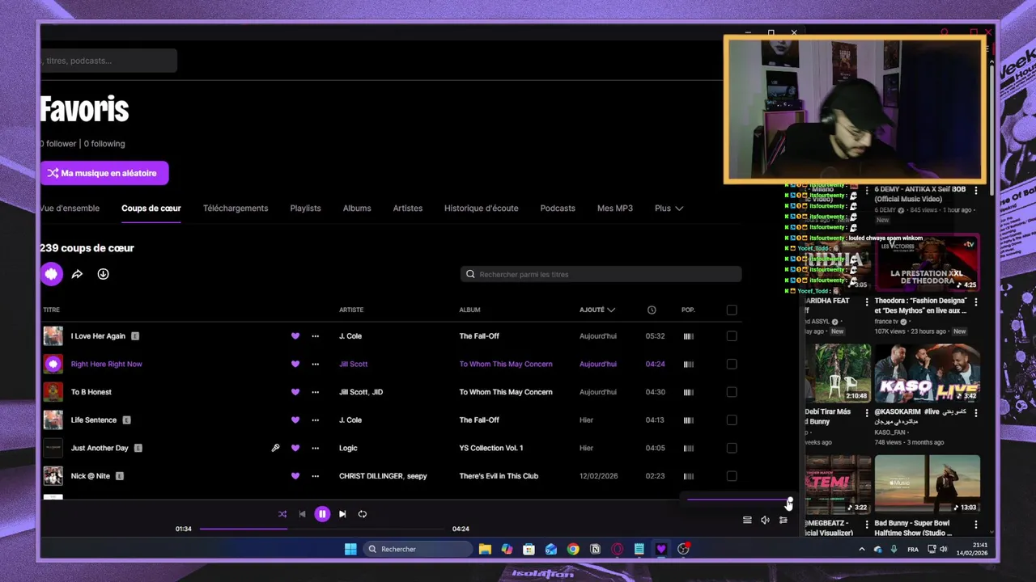Open Notion from the taskbar
1036x582 pixels.
(x=595, y=549)
